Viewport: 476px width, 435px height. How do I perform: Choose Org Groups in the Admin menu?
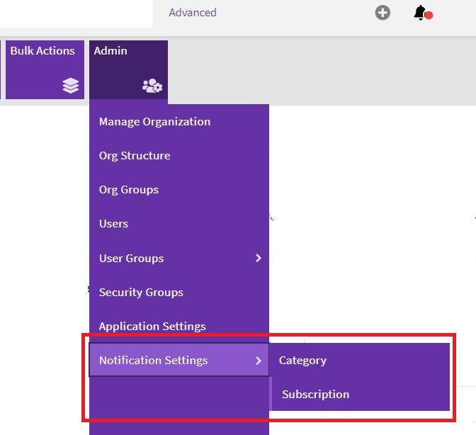[x=129, y=190]
